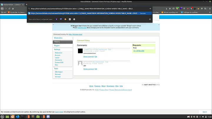Open a new browser tab
Viewport: 212px width, 119px height.
[26, 5]
